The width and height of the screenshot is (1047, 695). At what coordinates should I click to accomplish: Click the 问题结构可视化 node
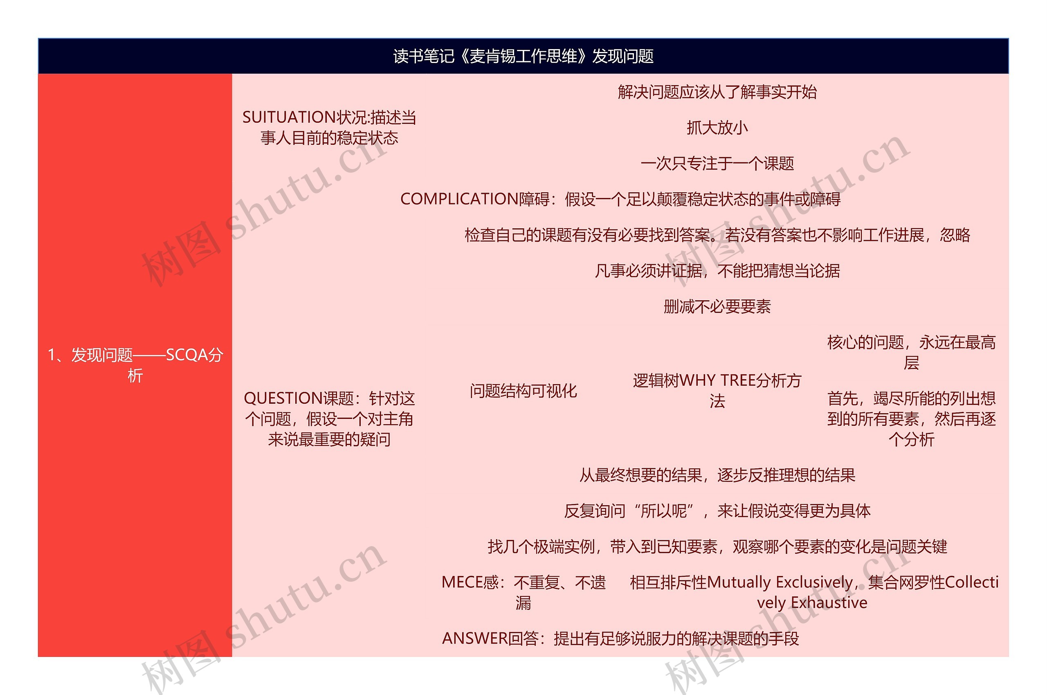[x=523, y=391]
